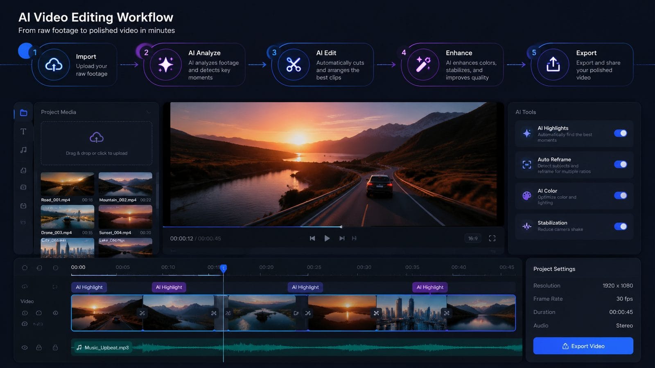655x368 pixels.
Task: Select the last mountain lake clip in the timeline
Action: pyautogui.click(x=481, y=313)
